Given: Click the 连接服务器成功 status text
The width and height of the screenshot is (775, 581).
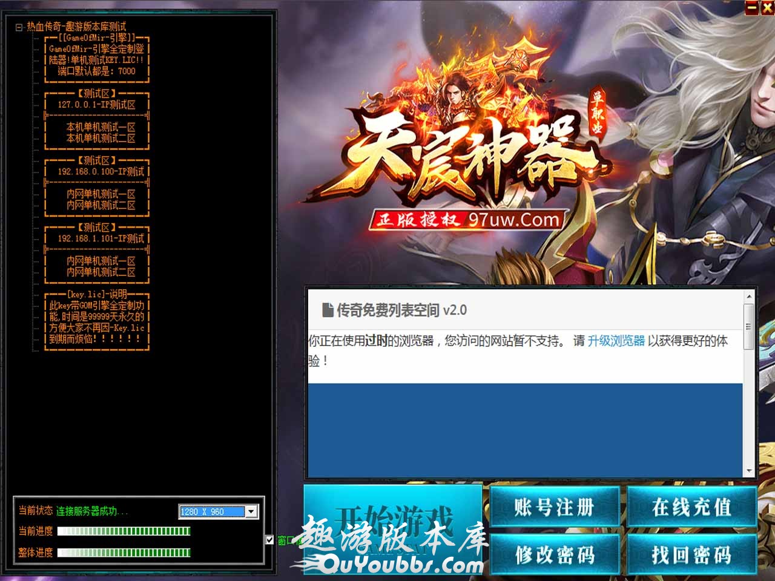Looking at the screenshot, I should coord(92,511).
